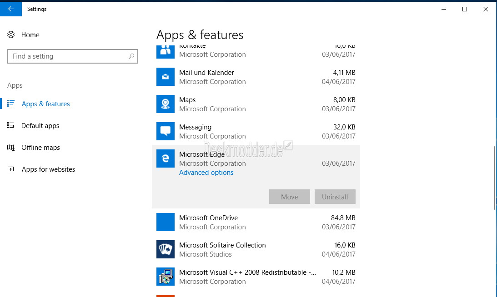Click the Microsoft Studios publisher text
The image size is (497, 297).
206,254
